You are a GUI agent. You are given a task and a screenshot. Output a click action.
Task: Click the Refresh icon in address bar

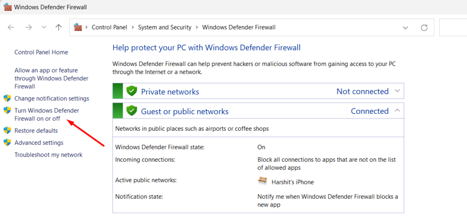[424, 27]
